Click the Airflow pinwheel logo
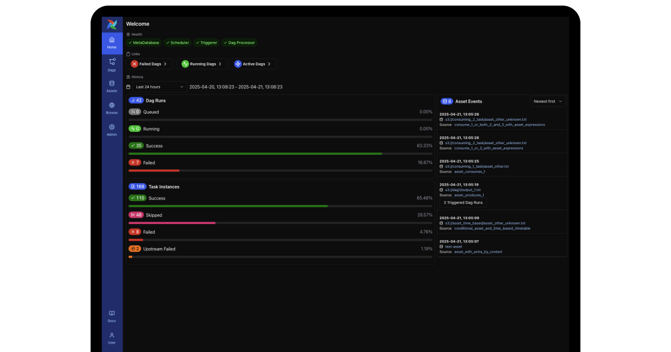The width and height of the screenshot is (671, 352). pos(112,24)
